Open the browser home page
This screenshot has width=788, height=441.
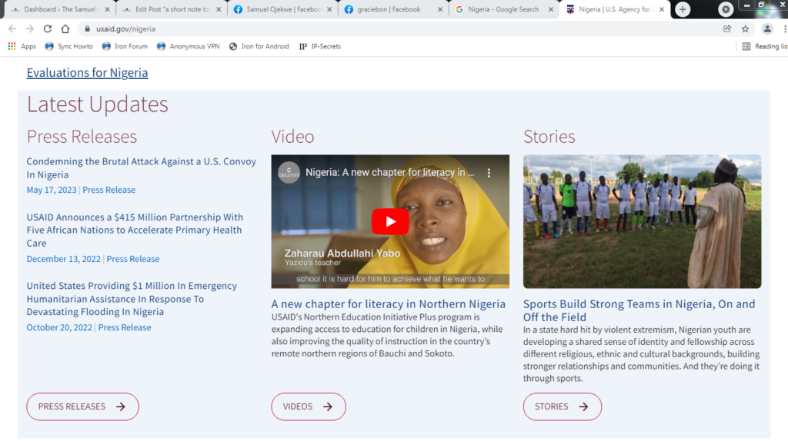point(65,29)
